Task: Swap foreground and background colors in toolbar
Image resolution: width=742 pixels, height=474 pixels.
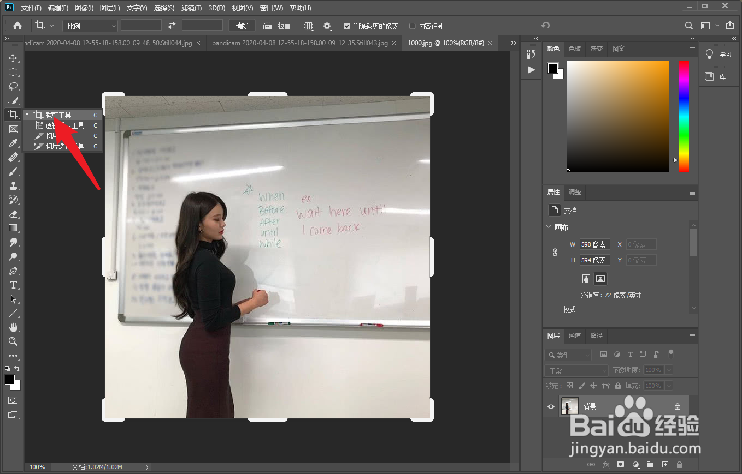Action: pos(17,369)
